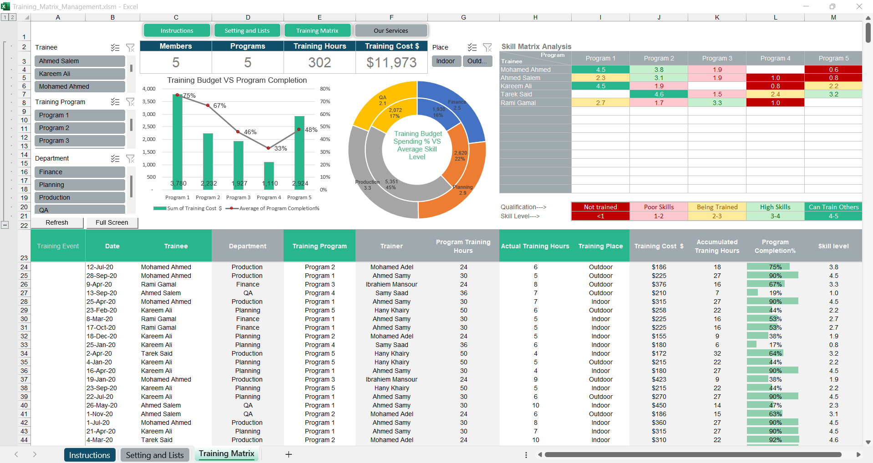The image size is (873, 463).
Task: Click the Full Screen button
Action: coord(112,222)
